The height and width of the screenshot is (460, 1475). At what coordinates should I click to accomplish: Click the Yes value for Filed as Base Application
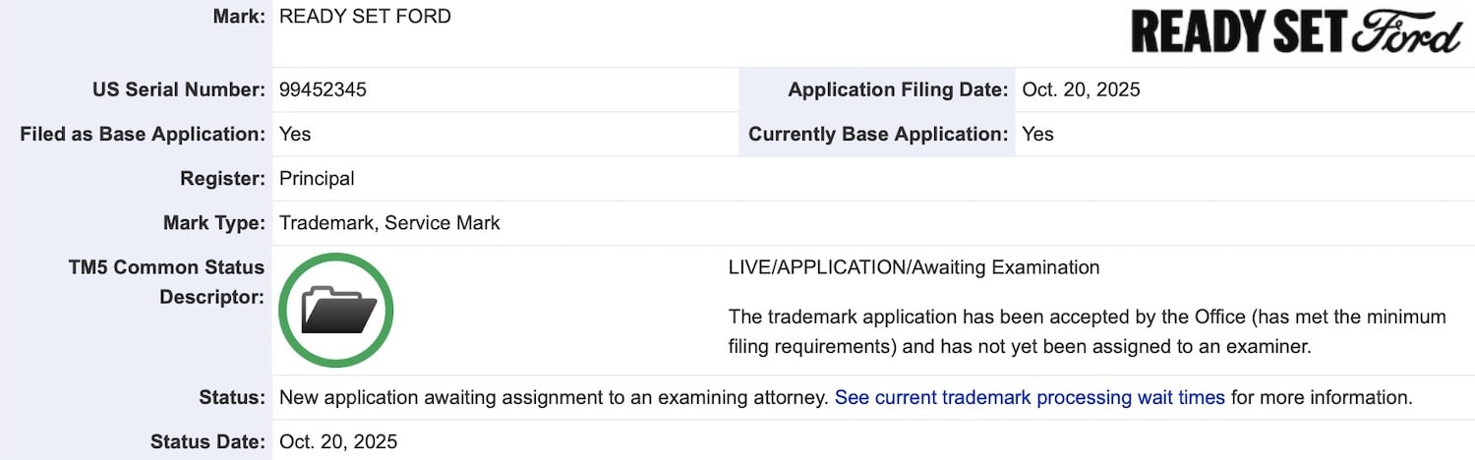pyautogui.click(x=295, y=134)
